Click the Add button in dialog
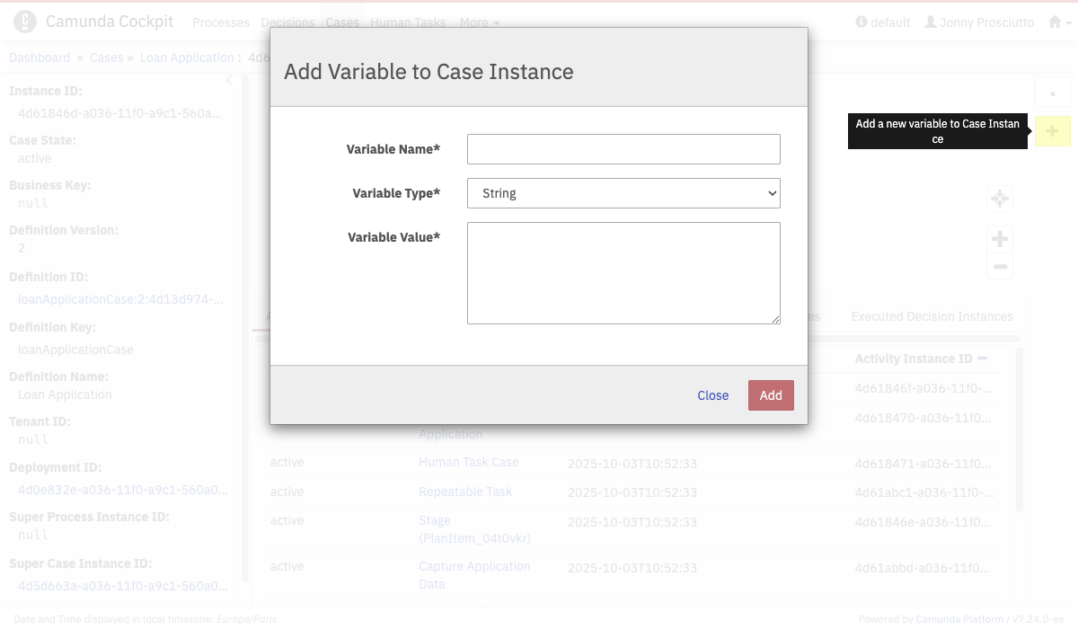 tap(770, 395)
